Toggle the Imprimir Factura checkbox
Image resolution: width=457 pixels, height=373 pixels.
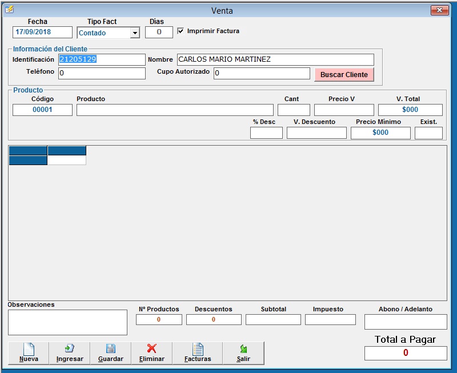tap(181, 31)
